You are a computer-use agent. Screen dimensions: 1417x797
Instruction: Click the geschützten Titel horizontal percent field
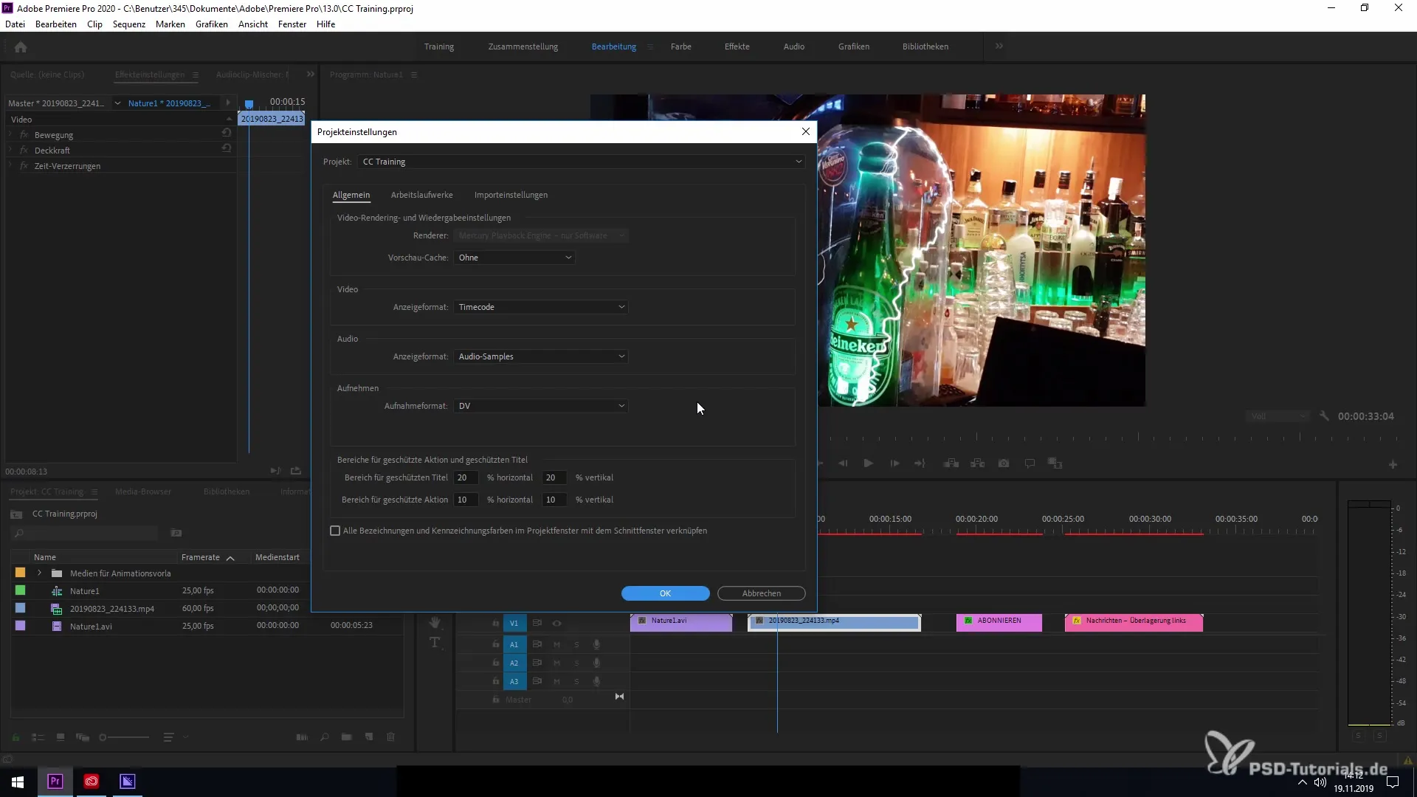click(x=466, y=477)
